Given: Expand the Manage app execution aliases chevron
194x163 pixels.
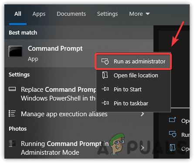Looking at the screenshot, I should tap(143, 114).
